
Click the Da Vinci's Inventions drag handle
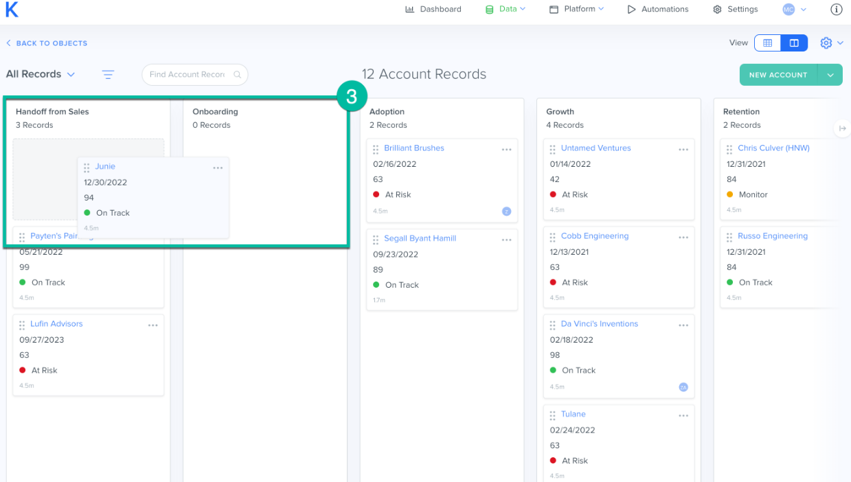click(x=553, y=325)
